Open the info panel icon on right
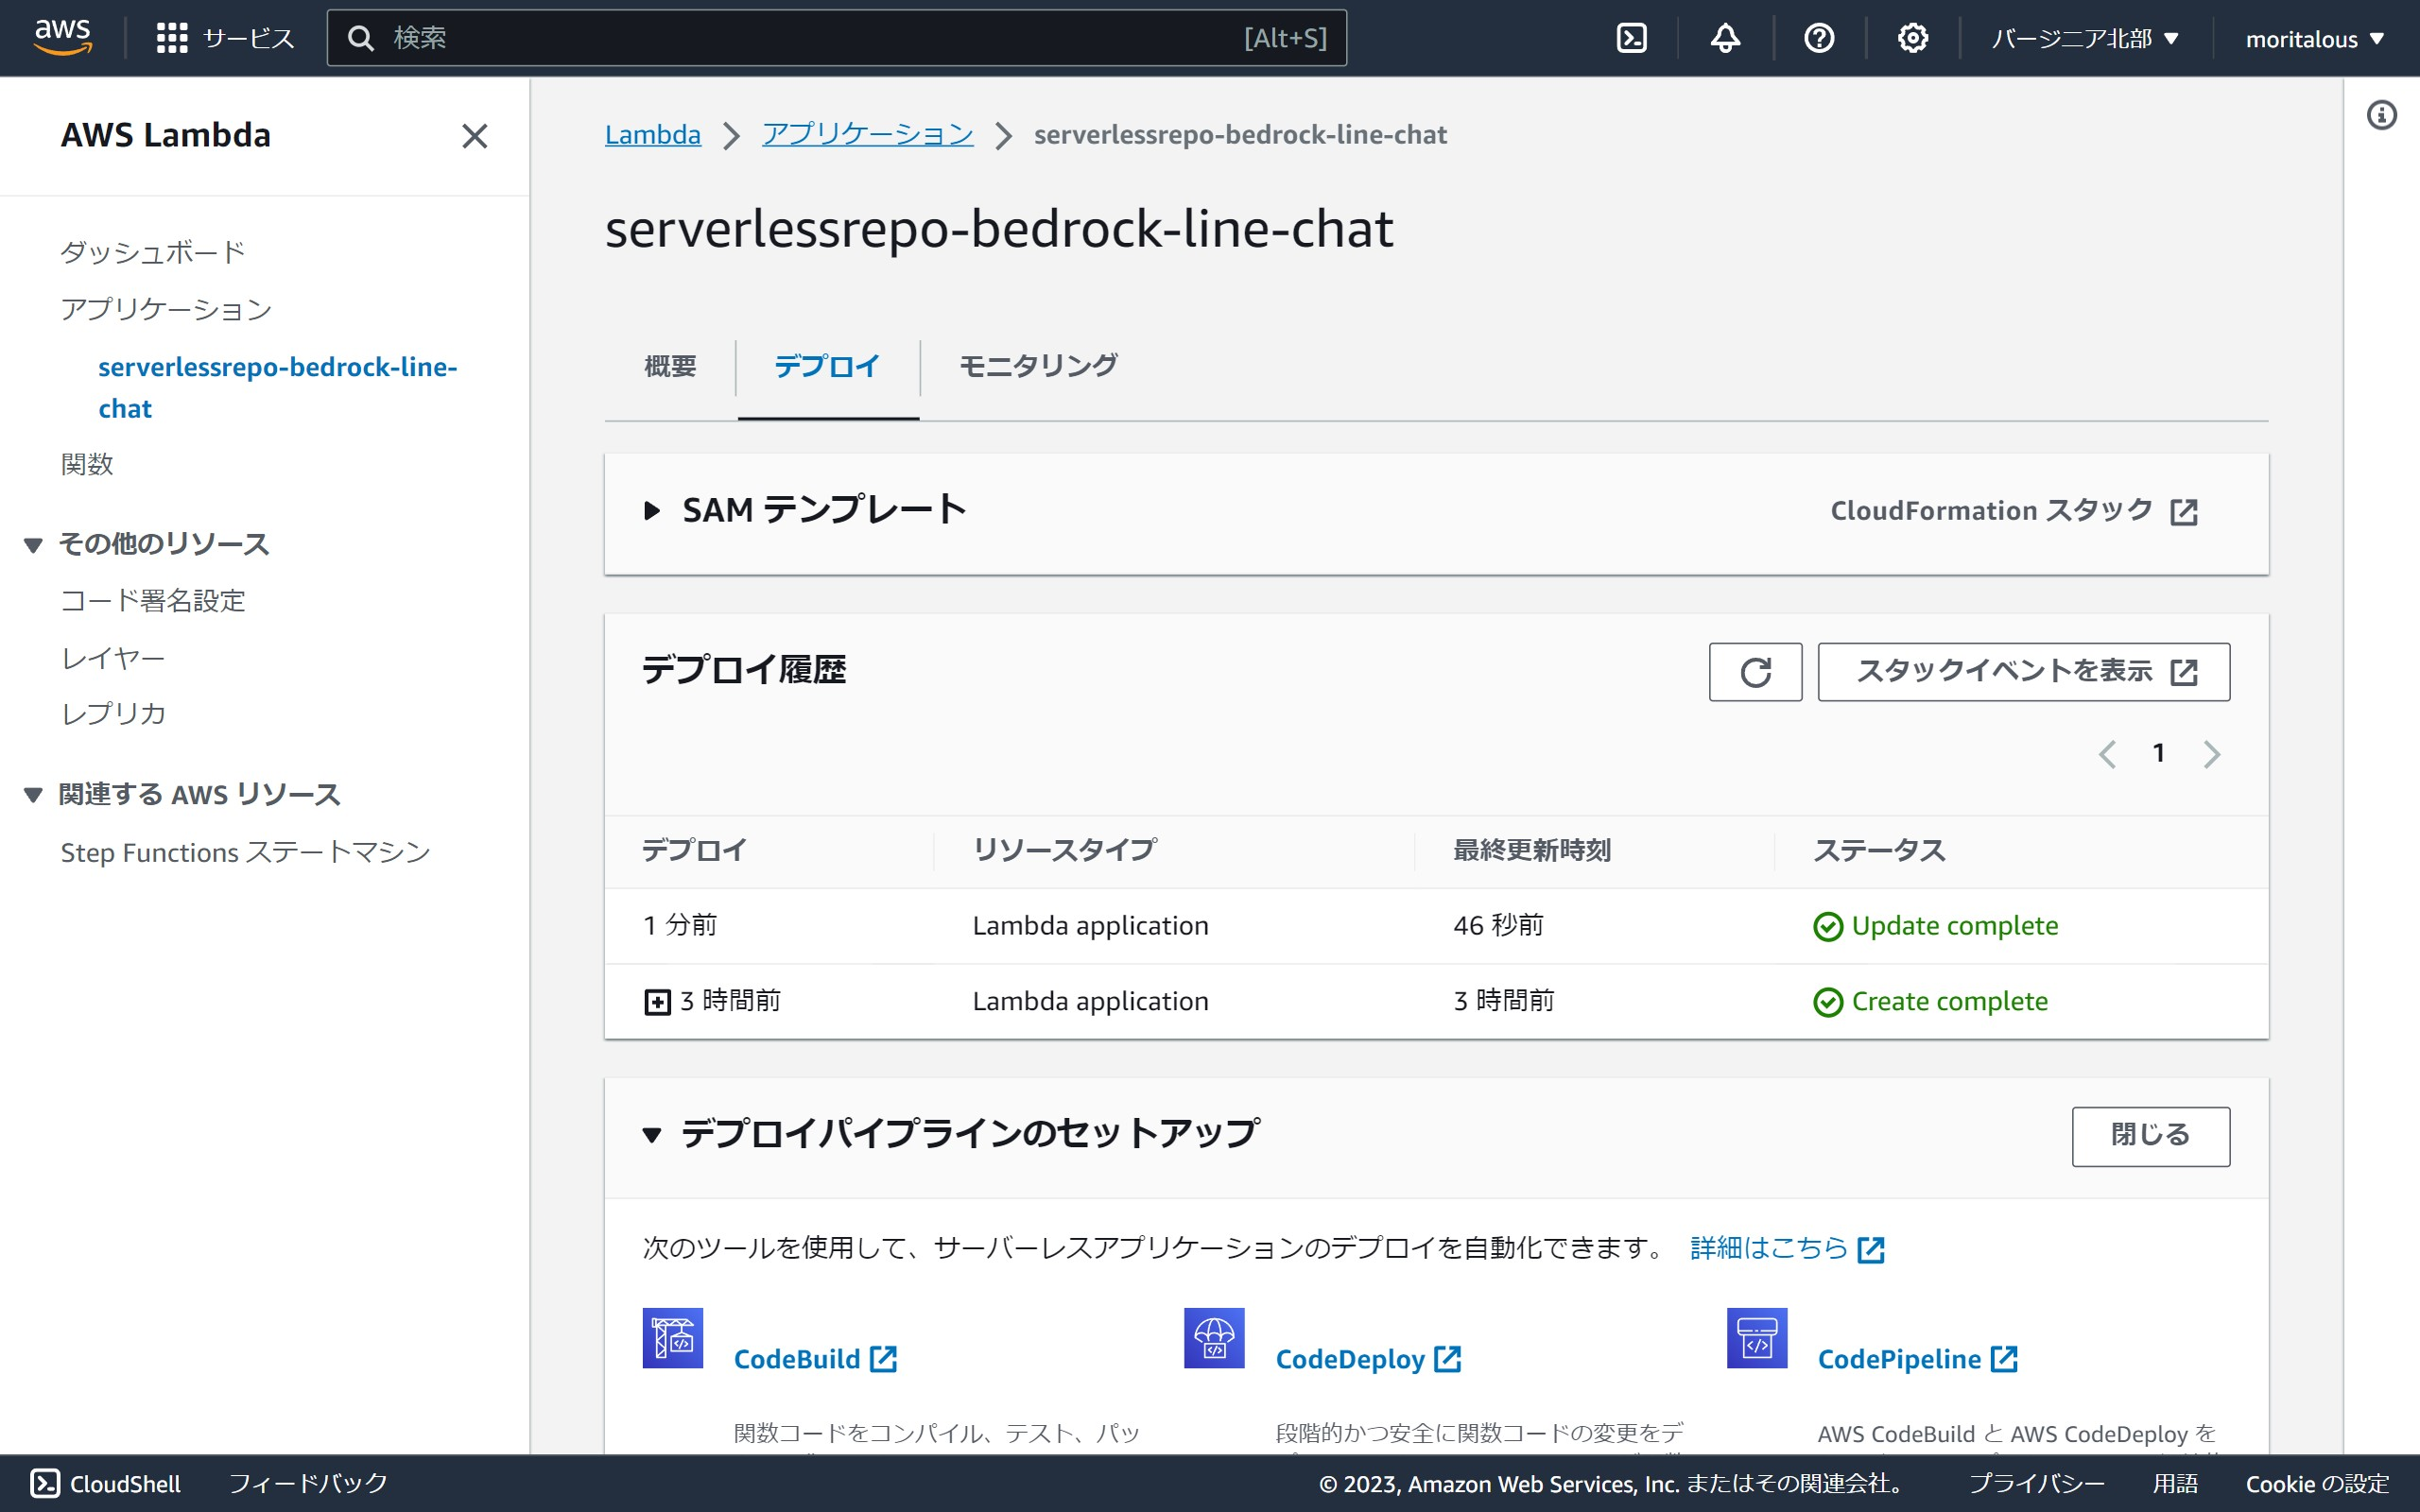 tap(2381, 116)
